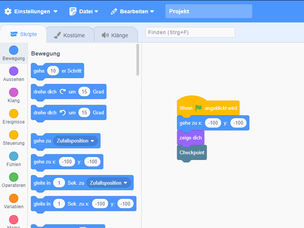Click the value 10 in the gehe block
This screenshot has height=228, width=304.
coord(53,71)
